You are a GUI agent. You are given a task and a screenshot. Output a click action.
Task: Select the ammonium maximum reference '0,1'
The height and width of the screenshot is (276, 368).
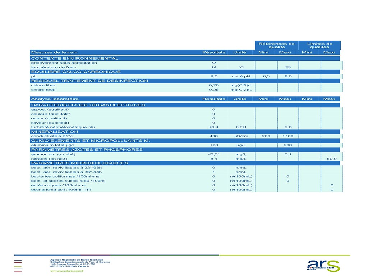pyautogui.click(x=288, y=154)
